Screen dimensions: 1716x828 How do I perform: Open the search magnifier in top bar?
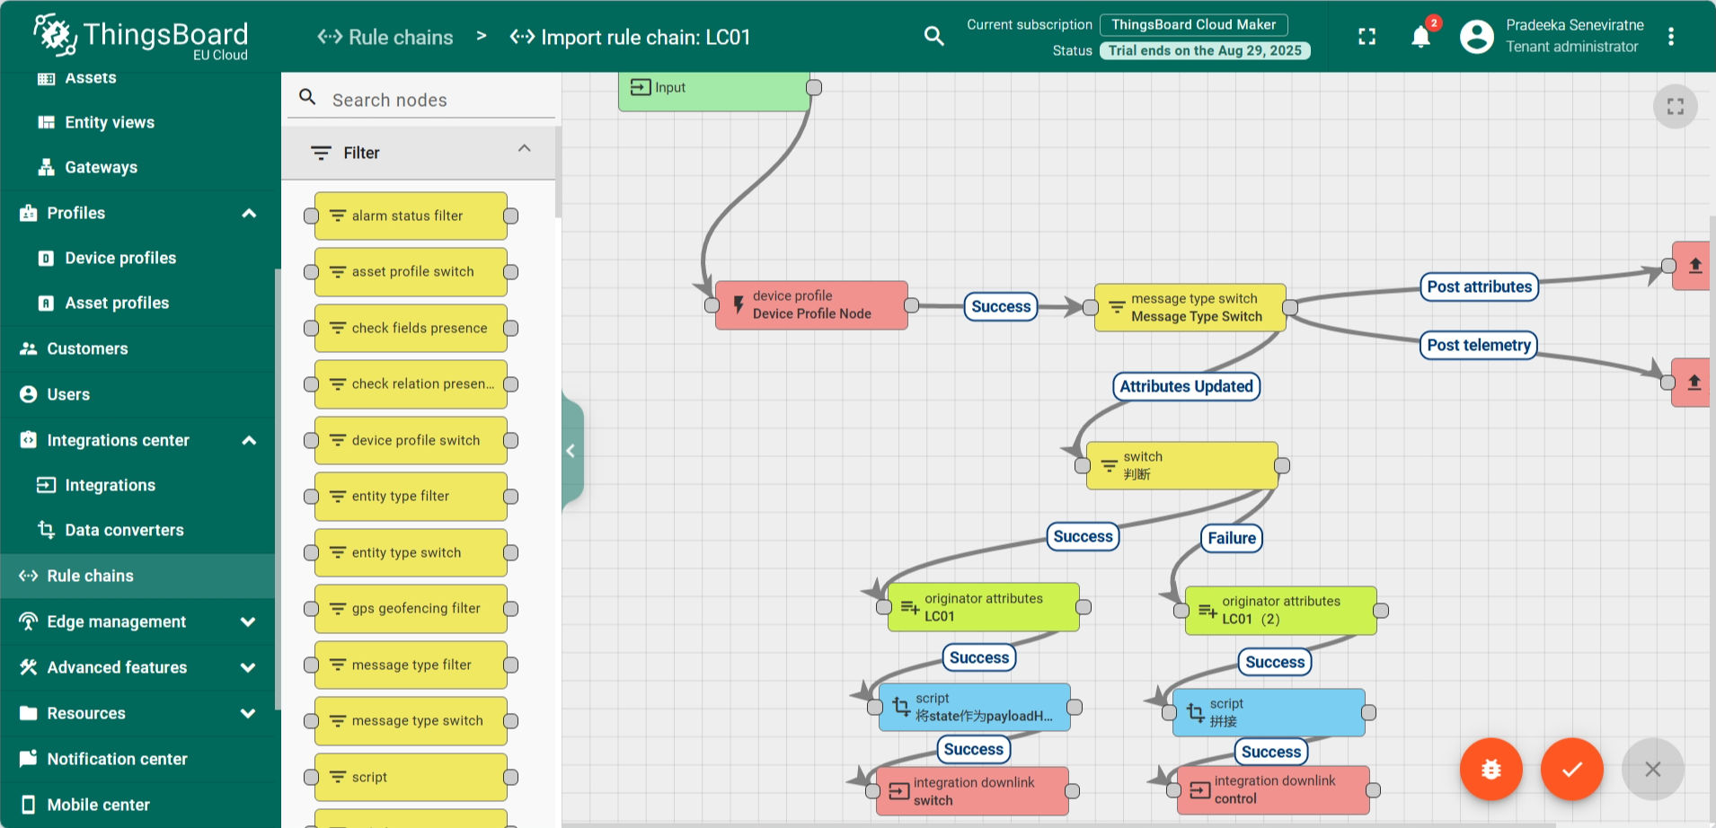pos(934,36)
